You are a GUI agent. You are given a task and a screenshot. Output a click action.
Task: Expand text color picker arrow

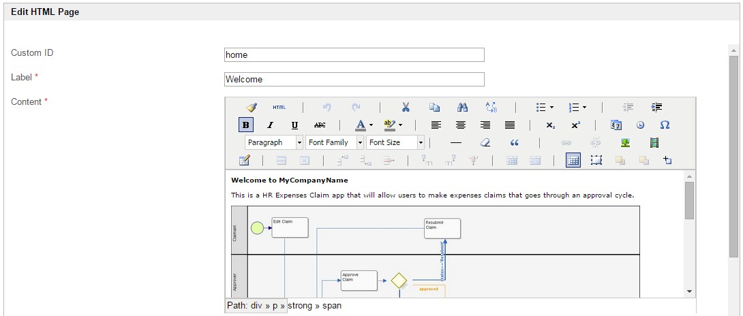click(x=371, y=125)
